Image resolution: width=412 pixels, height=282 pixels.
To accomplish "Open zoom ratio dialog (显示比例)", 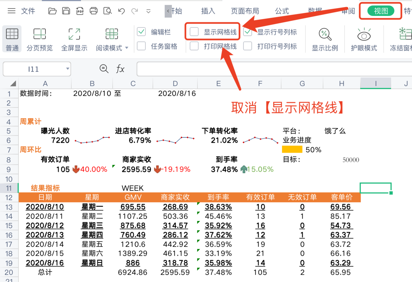I will tap(325, 39).
